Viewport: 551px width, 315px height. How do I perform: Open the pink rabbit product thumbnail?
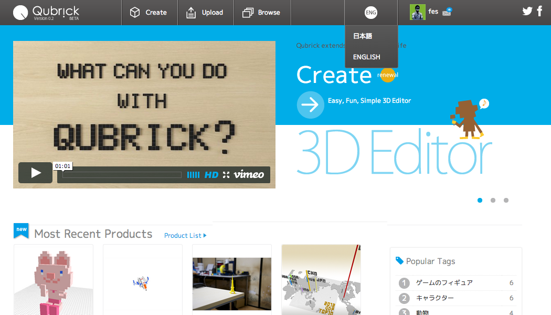[x=54, y=280]
